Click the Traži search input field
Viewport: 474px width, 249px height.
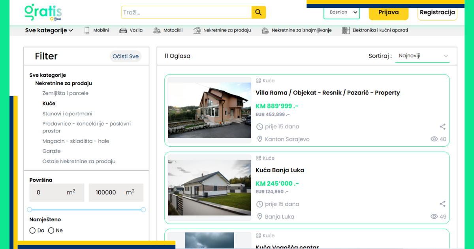click(x=186, y=12)
